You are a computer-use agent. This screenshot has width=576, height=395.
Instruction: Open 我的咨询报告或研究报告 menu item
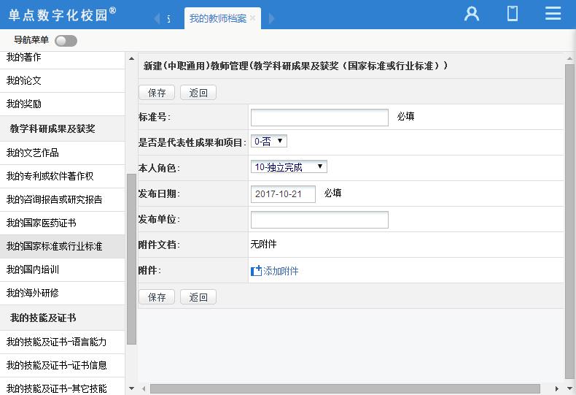point(63,200)
